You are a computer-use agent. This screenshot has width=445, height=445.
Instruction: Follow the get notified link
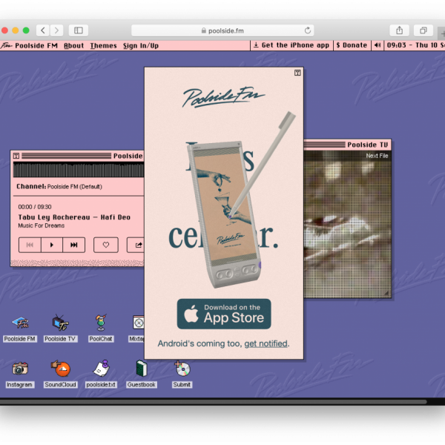[x=266, y=343]
